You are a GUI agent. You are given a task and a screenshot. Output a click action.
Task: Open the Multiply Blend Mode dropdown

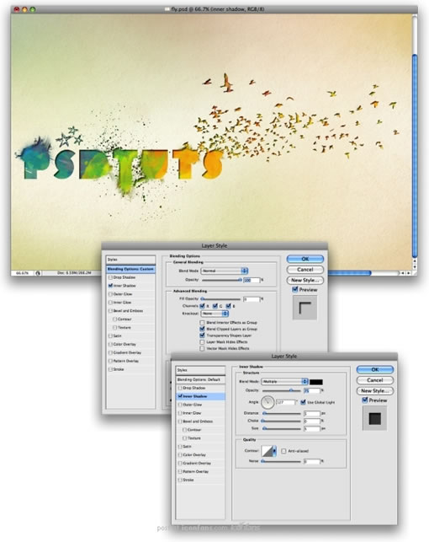(284, 382)
